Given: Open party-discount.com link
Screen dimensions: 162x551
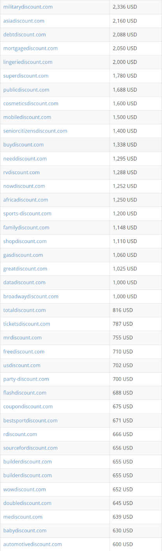Looking at the screenshot, I should (26, 379).
